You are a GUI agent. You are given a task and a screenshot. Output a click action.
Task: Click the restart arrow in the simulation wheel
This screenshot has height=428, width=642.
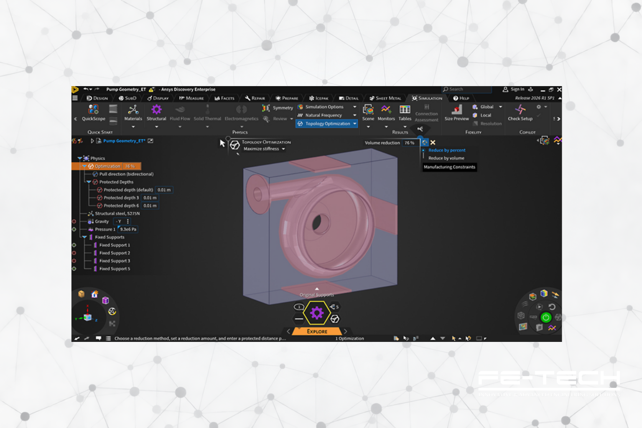tap(552, 307)
